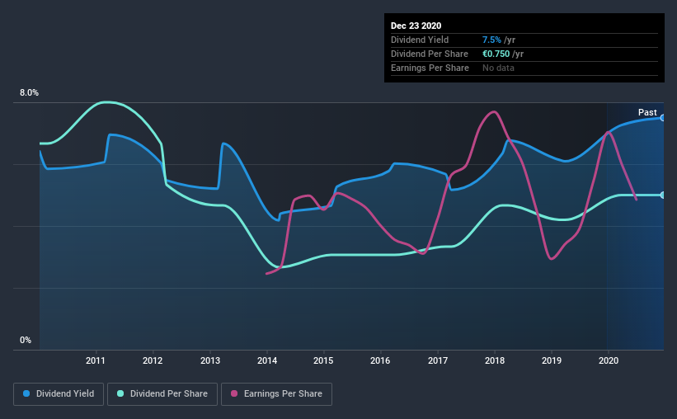Click the €0.750 Dividend Per Share value

click(496, 54)
